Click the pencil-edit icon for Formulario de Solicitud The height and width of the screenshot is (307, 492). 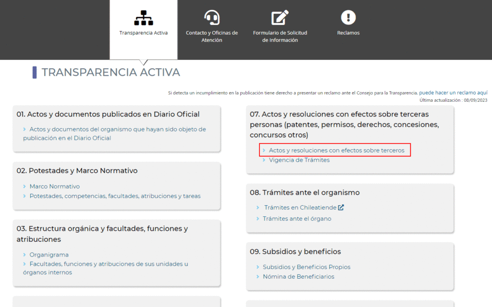(x=280, y=17)
